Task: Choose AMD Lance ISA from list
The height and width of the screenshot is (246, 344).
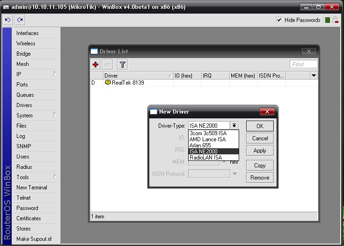Action: point(213,139)
